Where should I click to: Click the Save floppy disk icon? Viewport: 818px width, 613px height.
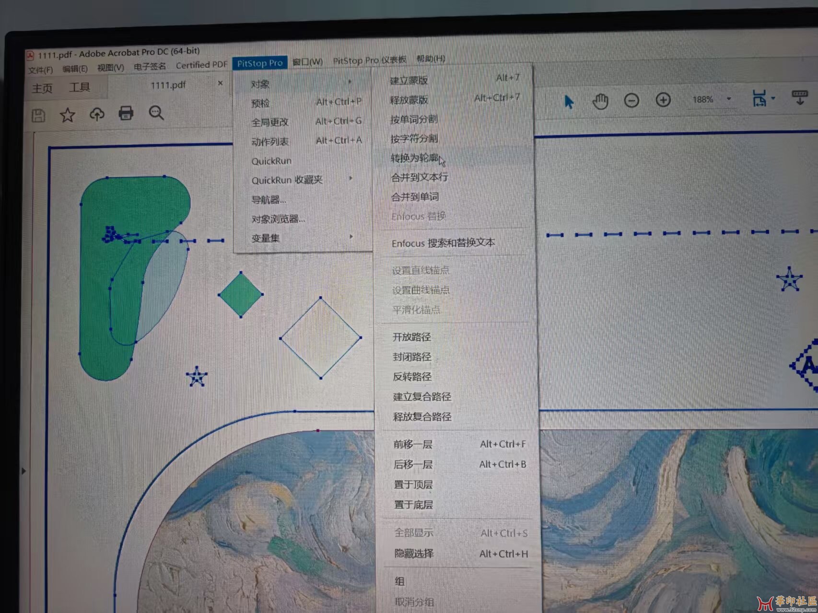tap(38, 115)
